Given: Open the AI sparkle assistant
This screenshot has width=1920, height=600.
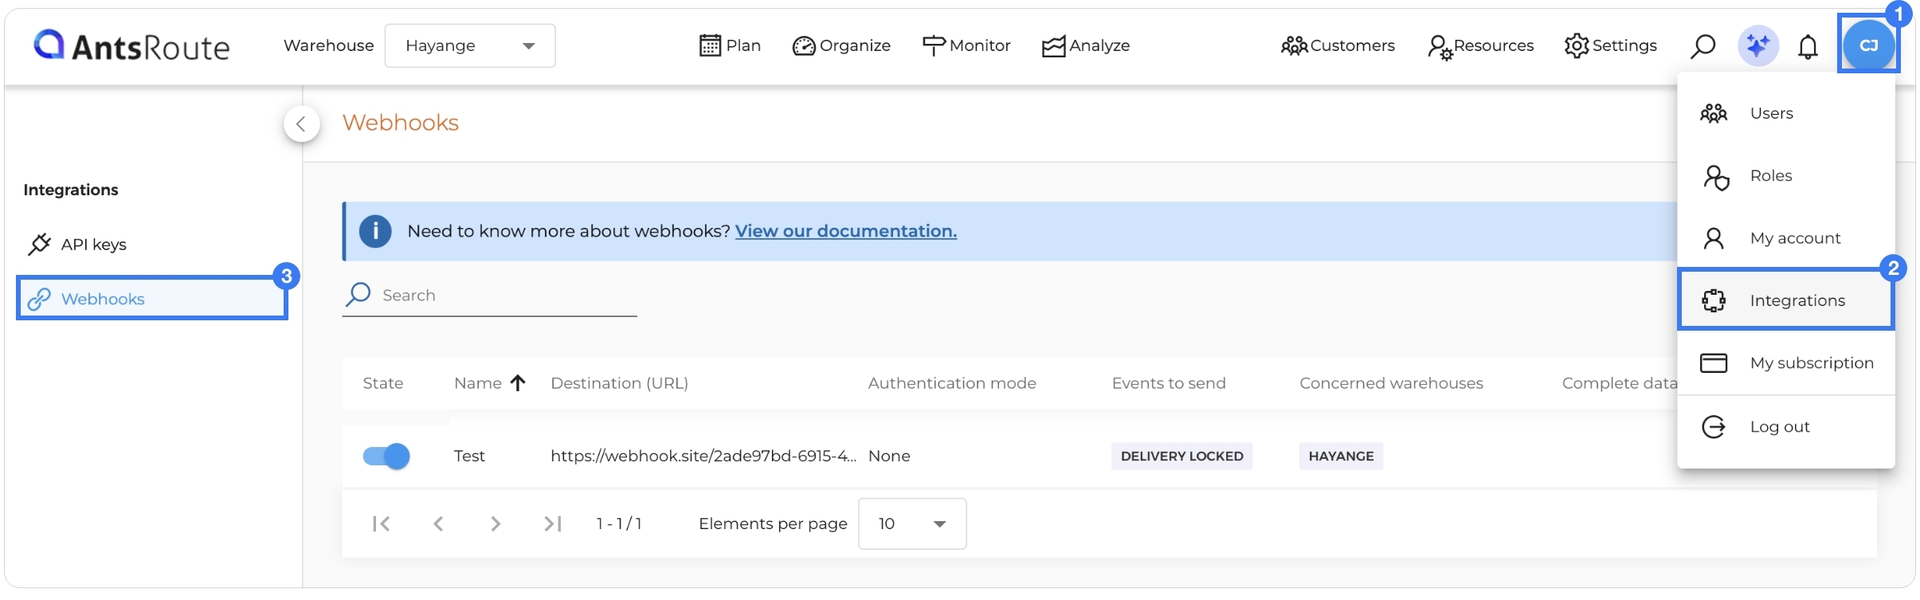Looking at the screenshot, I should tap(1757, 46).
